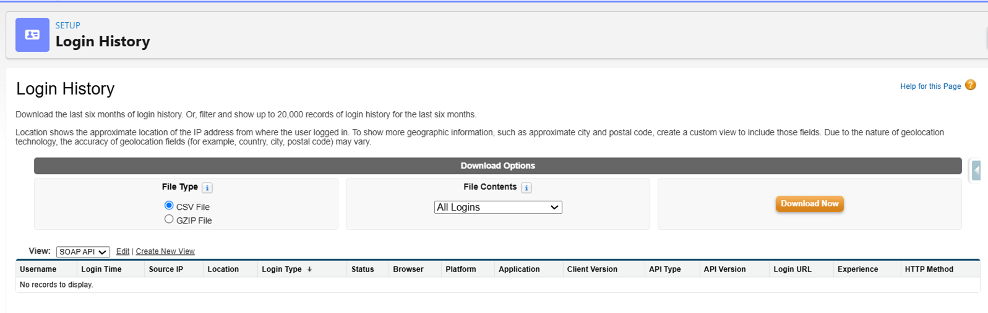Viewport: 988px width, 313px height.
Task: Select the GZIP File radio button
Action: [x=169, y=219]
